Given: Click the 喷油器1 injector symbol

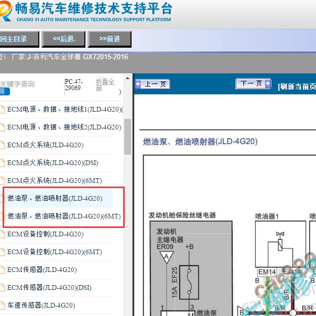Looking at the screenshot, I should 280,244.
